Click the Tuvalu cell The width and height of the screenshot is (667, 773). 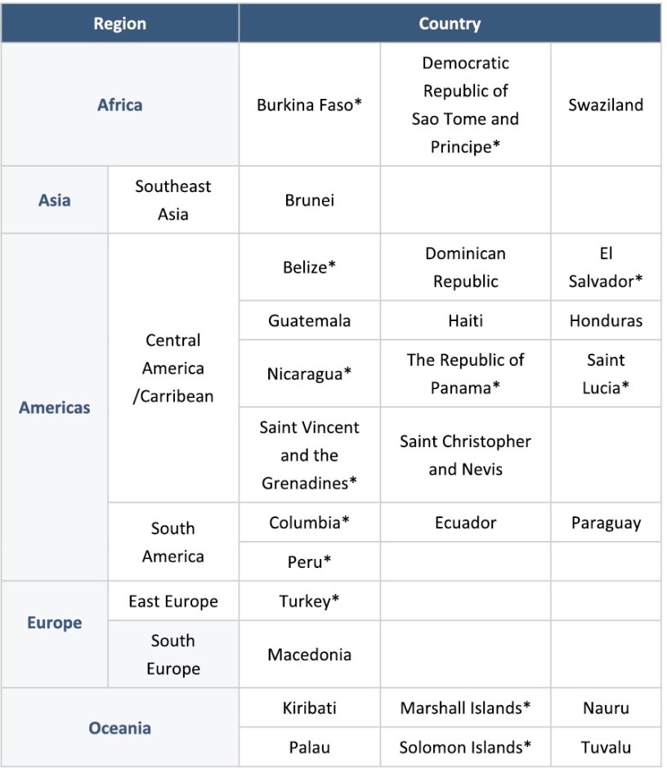click(605, 747)
